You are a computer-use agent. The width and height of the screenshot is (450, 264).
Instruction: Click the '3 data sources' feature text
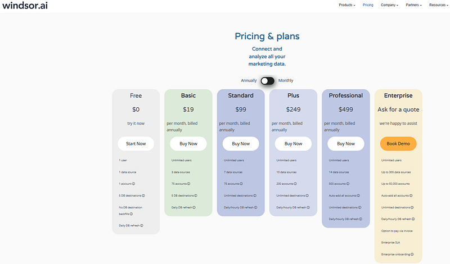[x=181, y=172]
